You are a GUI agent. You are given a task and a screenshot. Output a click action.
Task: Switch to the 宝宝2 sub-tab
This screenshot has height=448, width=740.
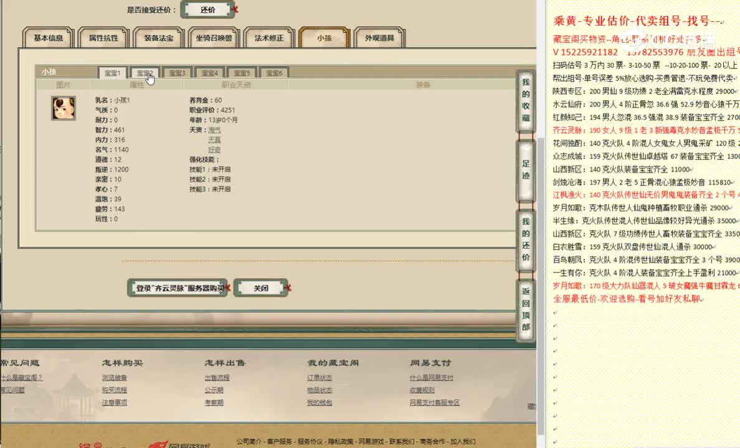click(x=145, y=73)
